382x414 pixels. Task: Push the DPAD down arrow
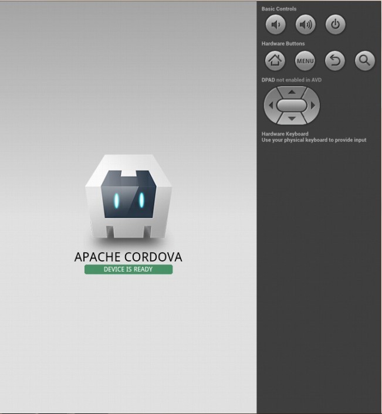point(292,119)
